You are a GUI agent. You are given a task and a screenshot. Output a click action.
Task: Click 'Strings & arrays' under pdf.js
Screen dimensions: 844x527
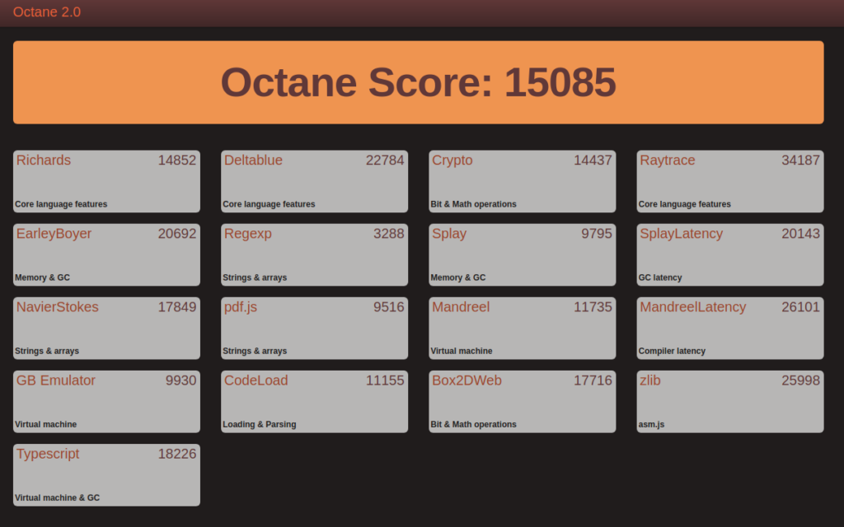[x=255, y=351]
